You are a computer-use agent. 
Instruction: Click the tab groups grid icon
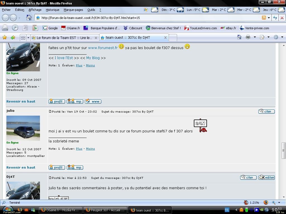tap(23, 38)
